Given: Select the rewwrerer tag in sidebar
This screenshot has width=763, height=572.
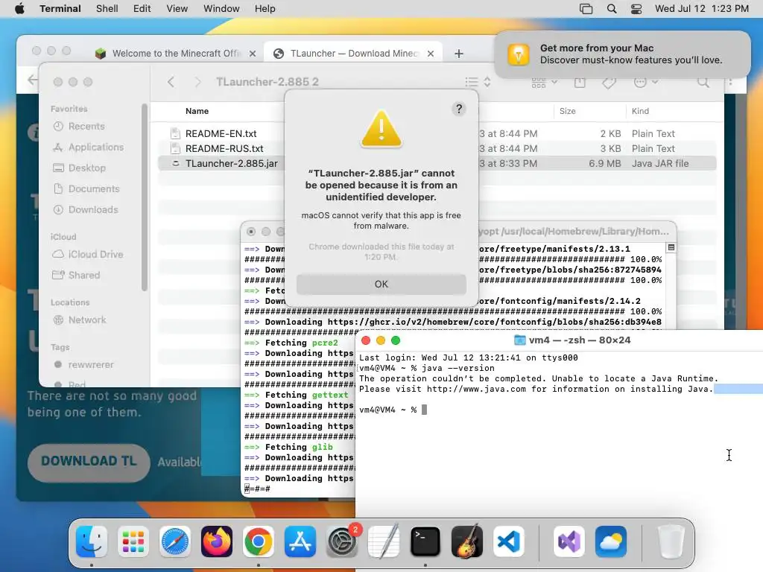Looking at the screenshot, I should (x=90, y=365).
